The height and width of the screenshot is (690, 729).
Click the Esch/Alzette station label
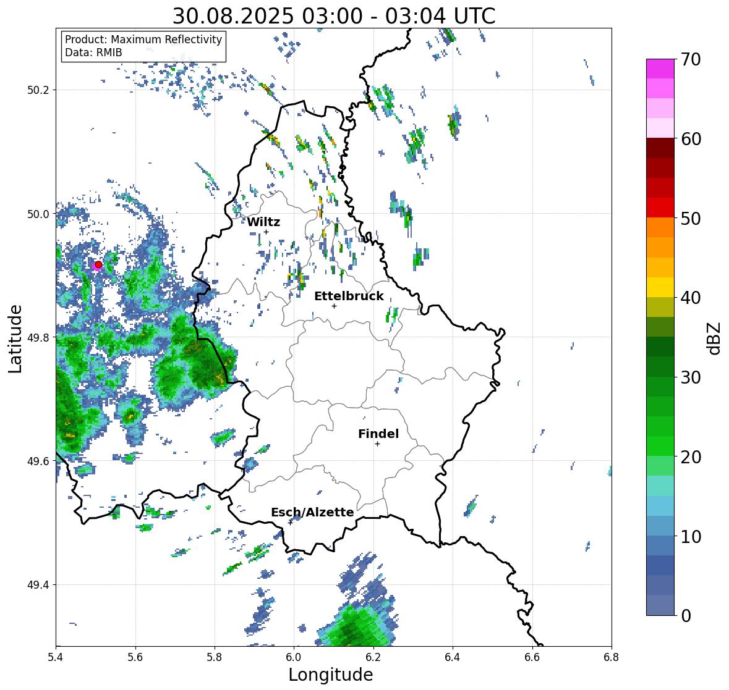point(312,512)
